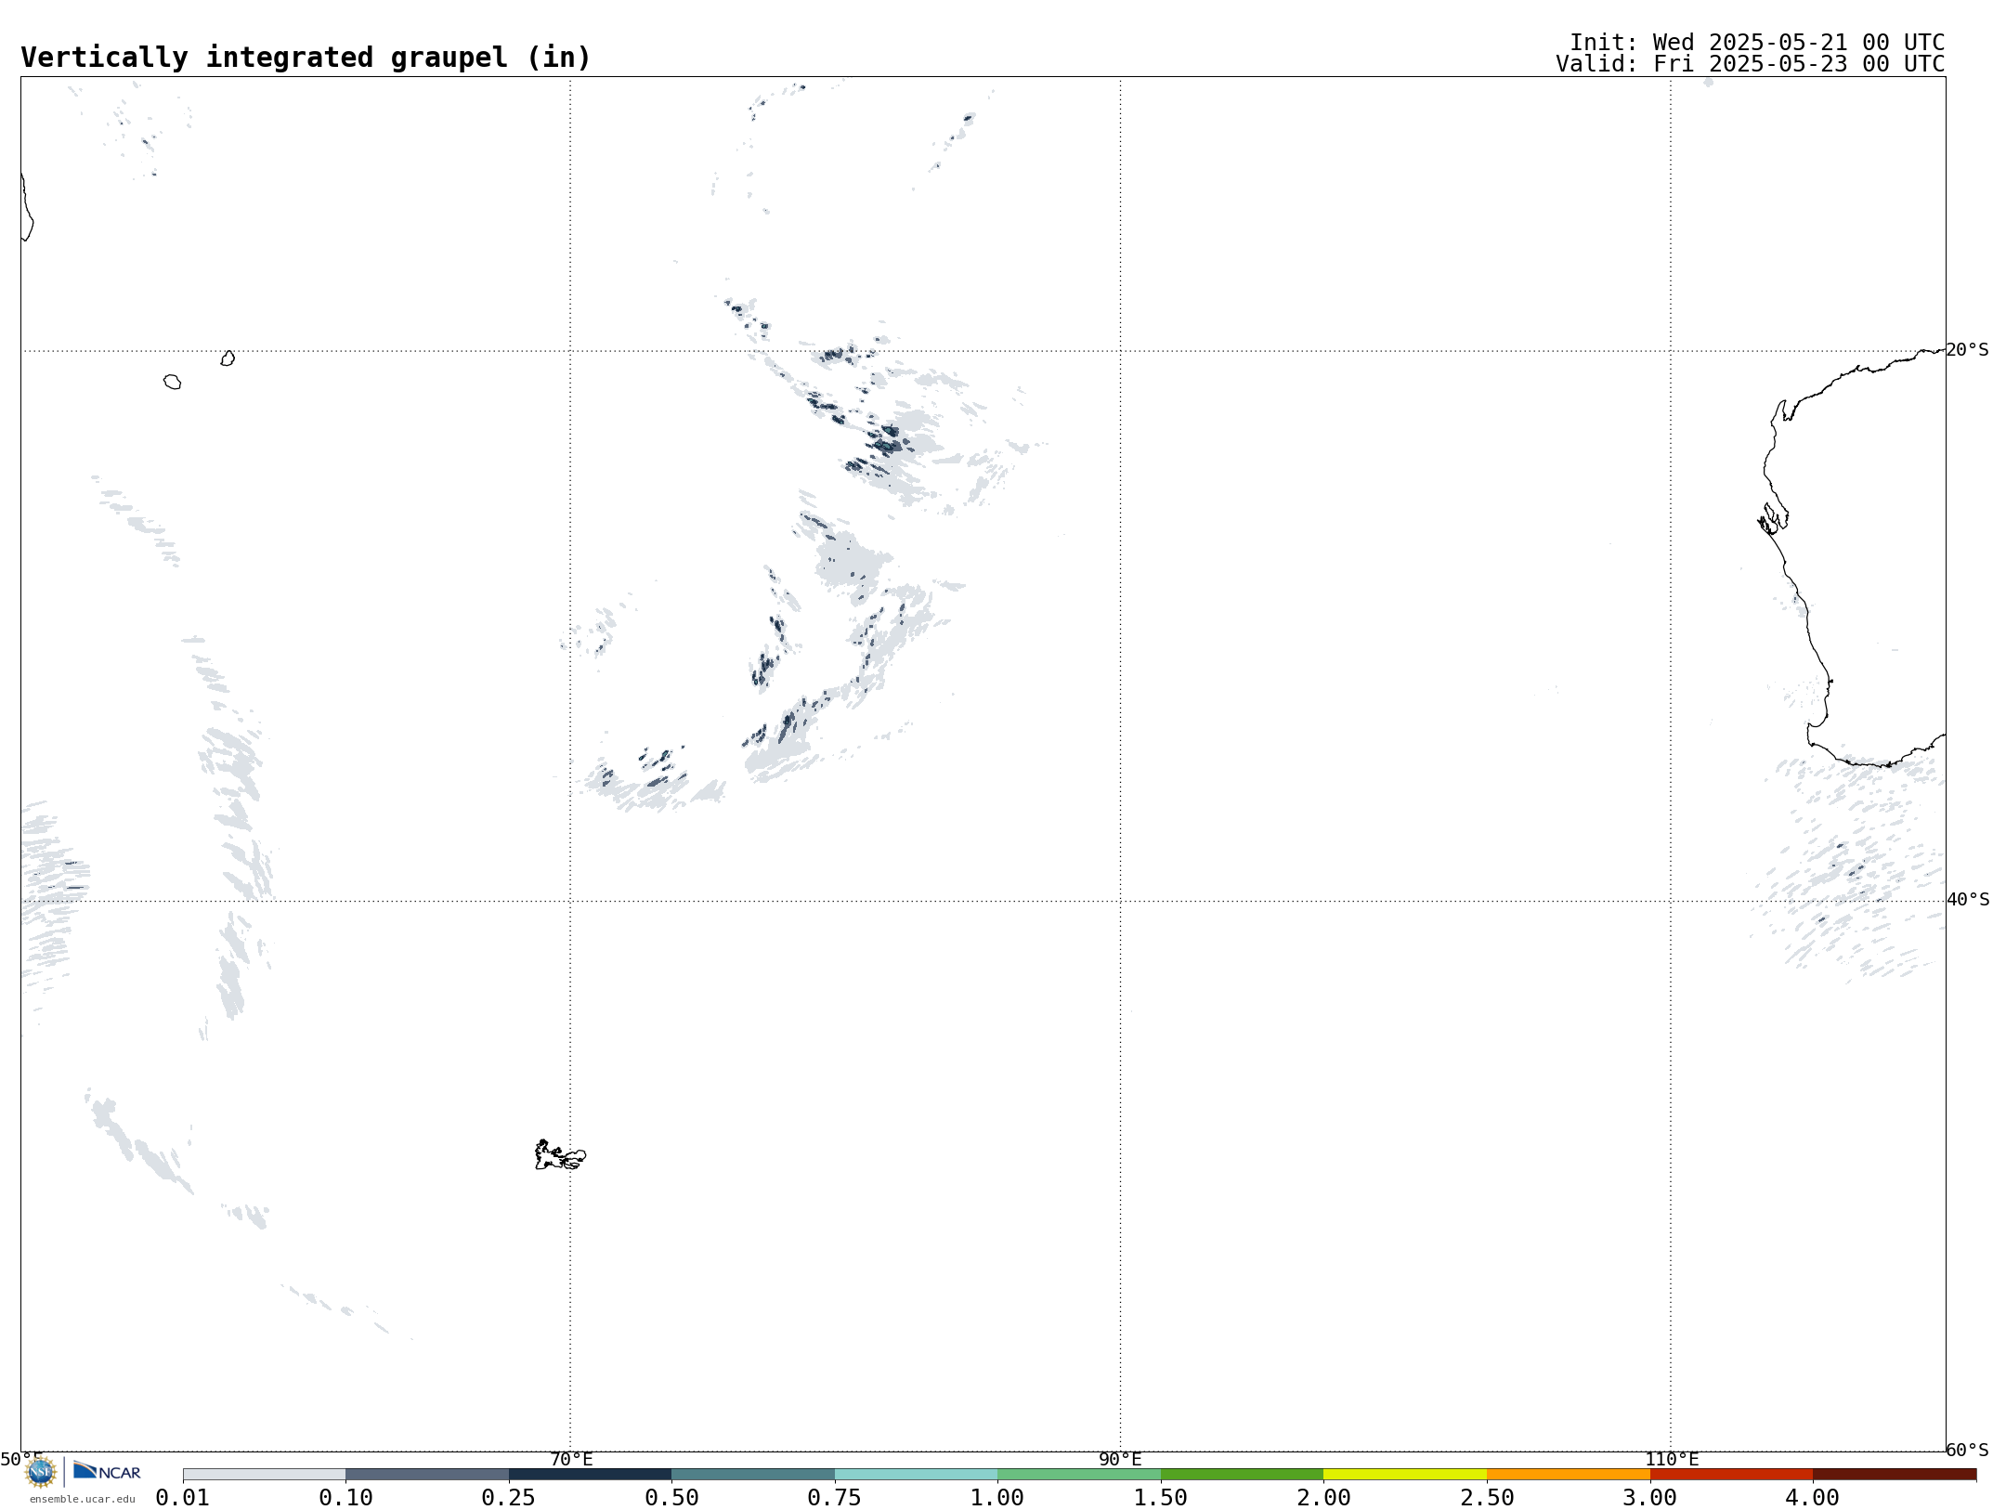This screenshot has width=2006, height=1510.
Task: Click the 2.00 yellow color swatch
Action: [x=1405, y=1475]
